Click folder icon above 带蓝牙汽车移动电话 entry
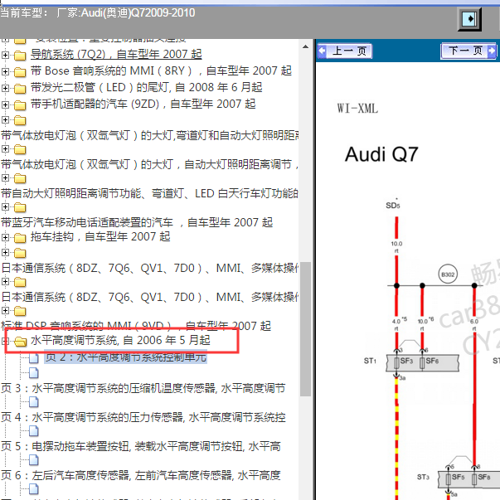Viewport: 500px width, 500px height. point(20,207)
